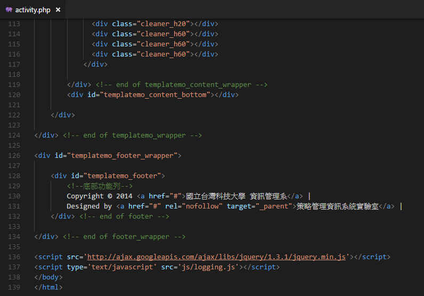Click the text 策略管理資訊系統實驗室
424x296 pixels.
coord(338,206)
